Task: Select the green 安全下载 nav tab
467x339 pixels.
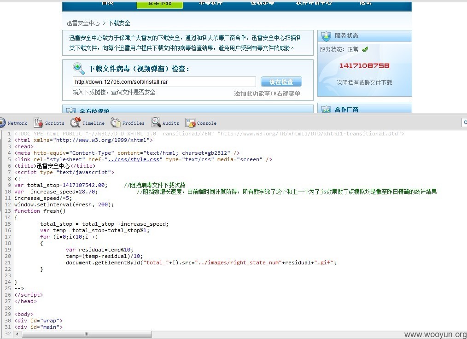Action: click(160, 5)
